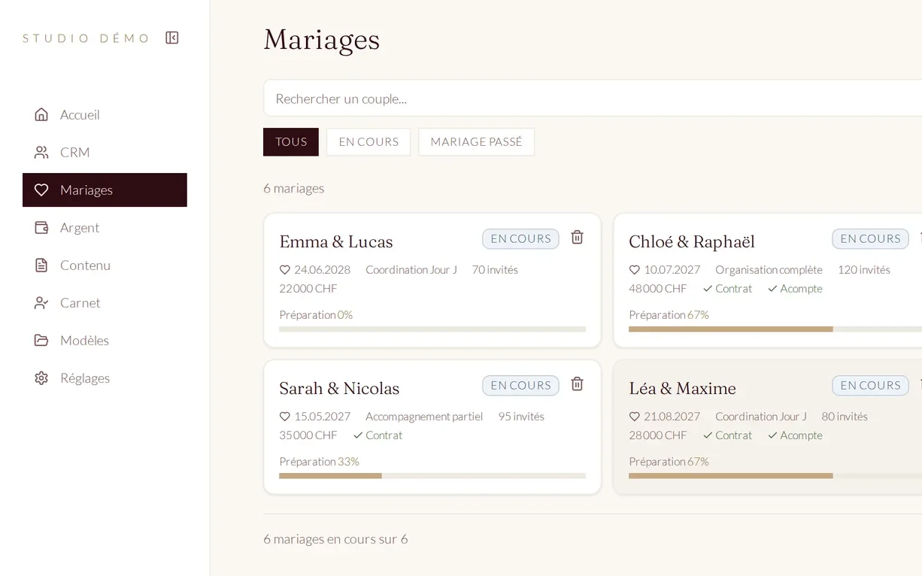Delete the Emma & Lucas wedding via the trash icon

pos(577,237)
